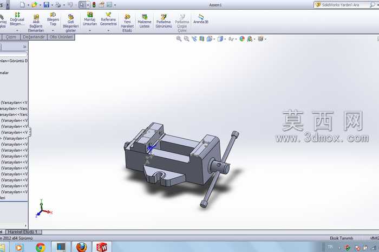Image resolution: width=379 pixels, height=252 pixels.
Task: Click the feature tree filter field
Action: coord(14,54)
